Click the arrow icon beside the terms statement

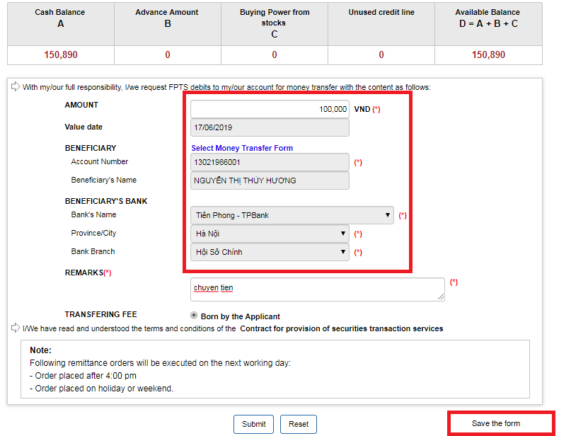(15, 328)
